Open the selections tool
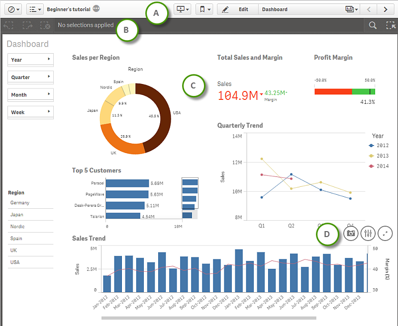Viewport: 398px width, 326px height. 391,25
